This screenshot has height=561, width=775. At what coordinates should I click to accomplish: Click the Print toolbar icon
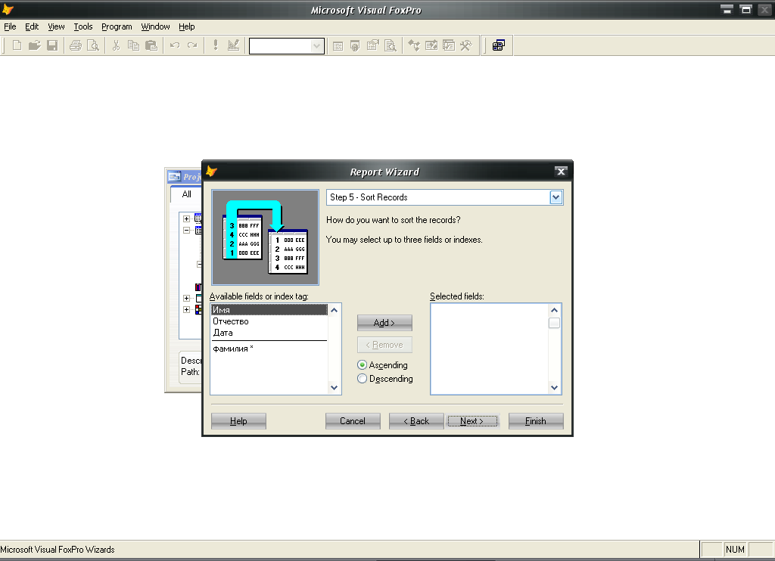point(75,46)
